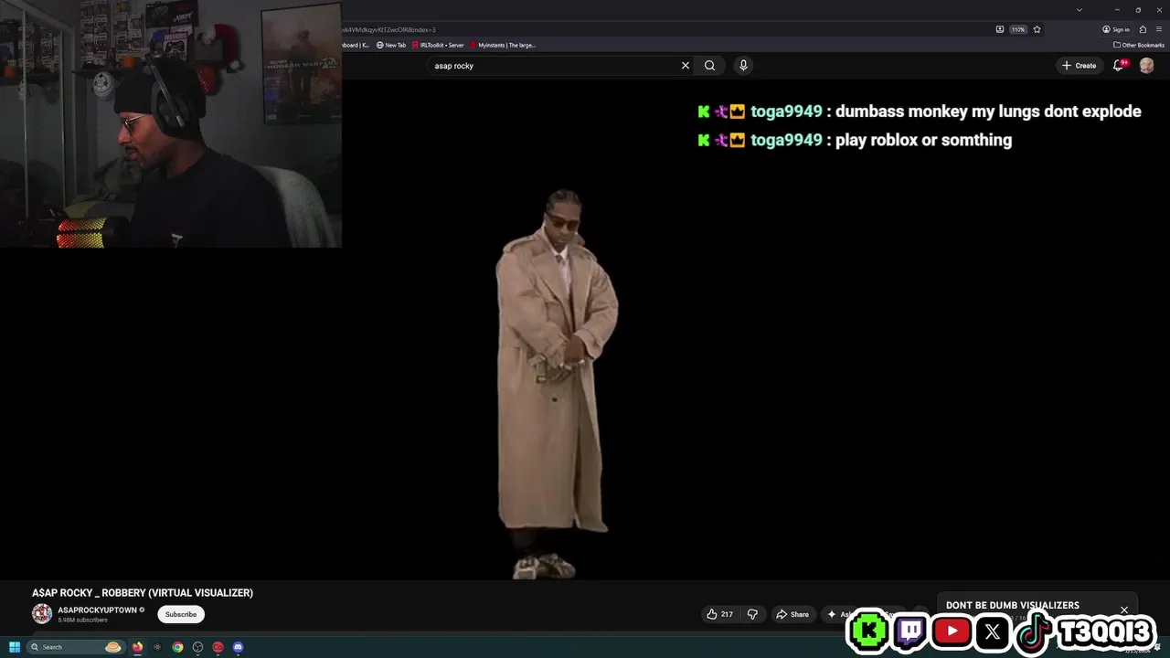Screen dimensions: 1170x658
Task: Click the Windows taskbar Search box
Action: point(75,647)
